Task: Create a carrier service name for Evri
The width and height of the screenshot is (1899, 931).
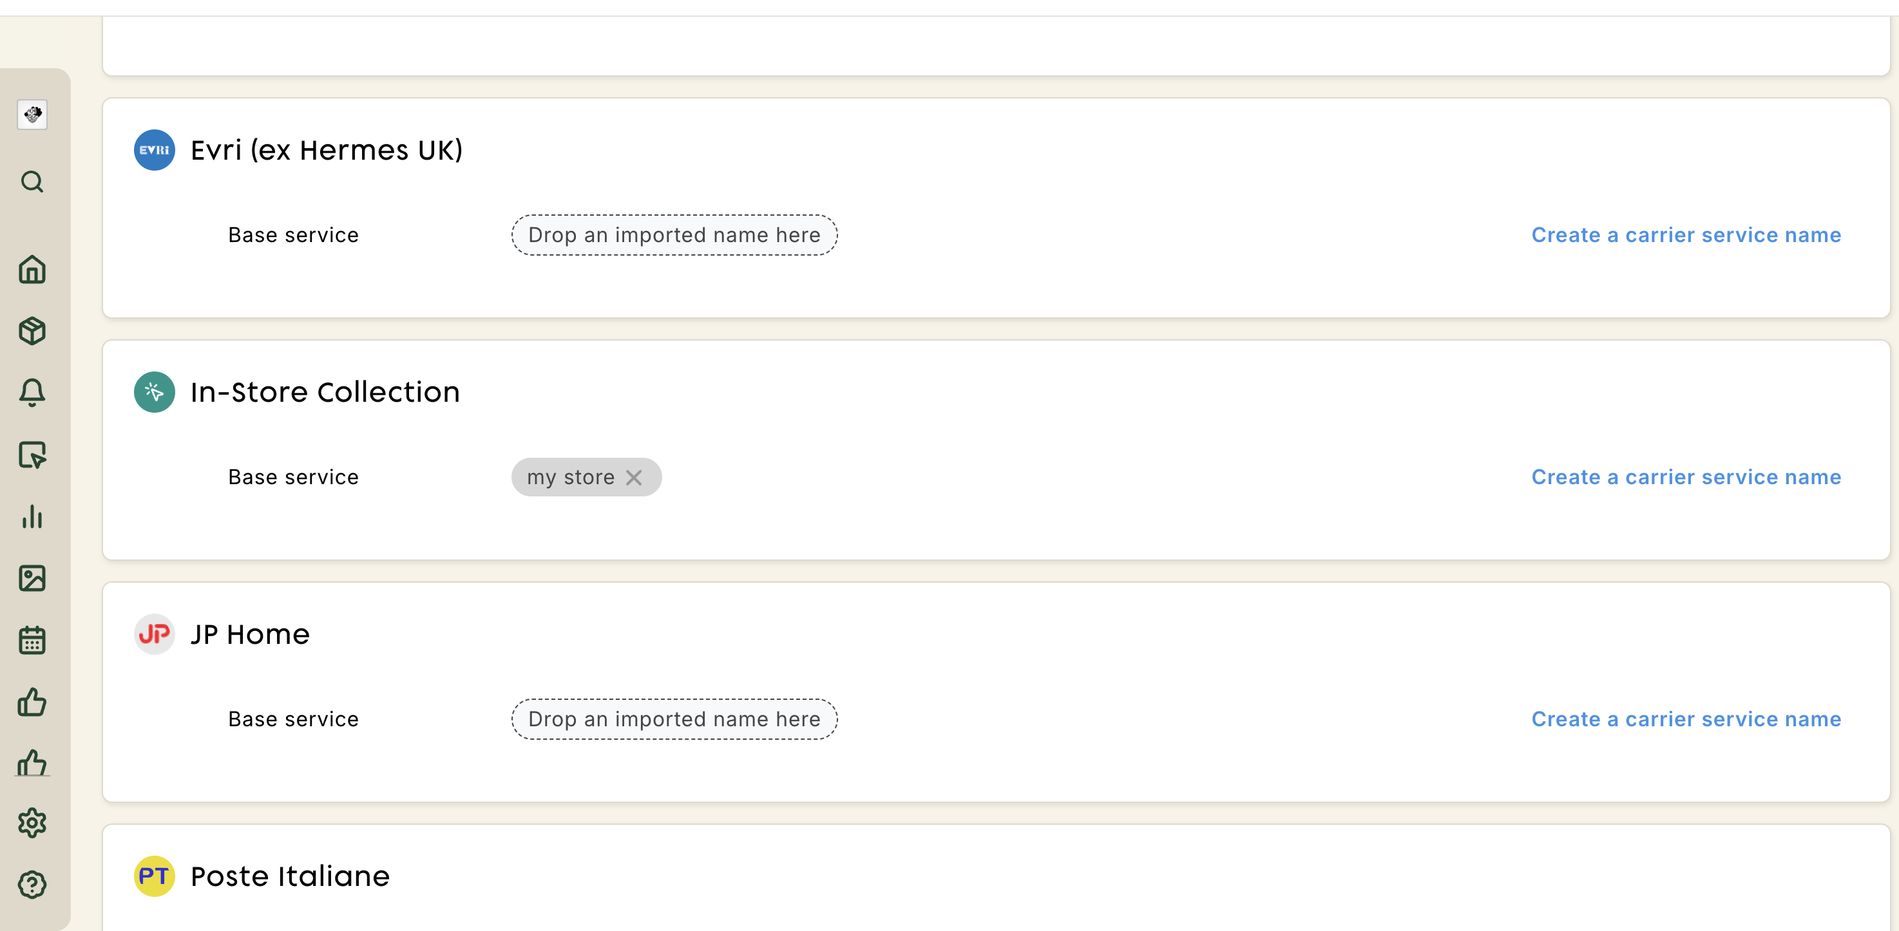Action: (x=1686, y=235)
